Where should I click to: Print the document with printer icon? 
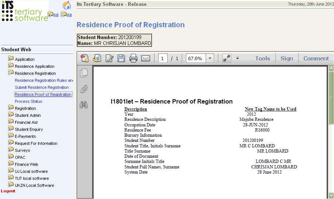tap(133, 58)
